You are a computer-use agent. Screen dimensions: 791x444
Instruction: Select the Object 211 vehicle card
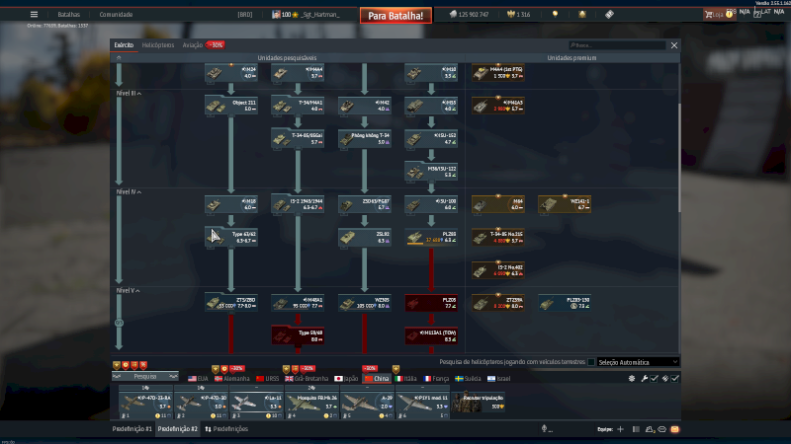pyautogui.click(x=231, y=106)
